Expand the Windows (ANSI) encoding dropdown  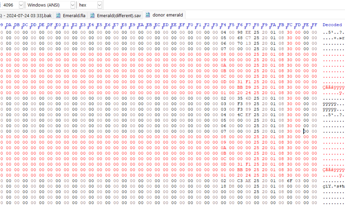point(72,5)
